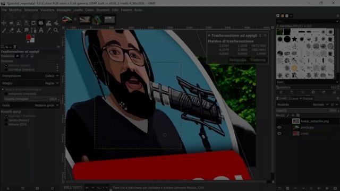The width and height of the screenshot is (340, 191).
Task: Open the navigation icon at canvas corner
Action: [x=273, y=181]
